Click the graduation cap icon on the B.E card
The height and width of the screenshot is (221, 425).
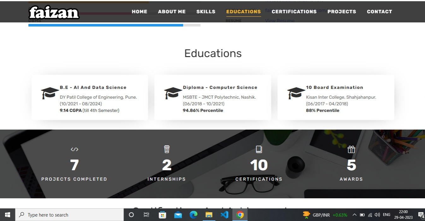click(x=50, y=92)
